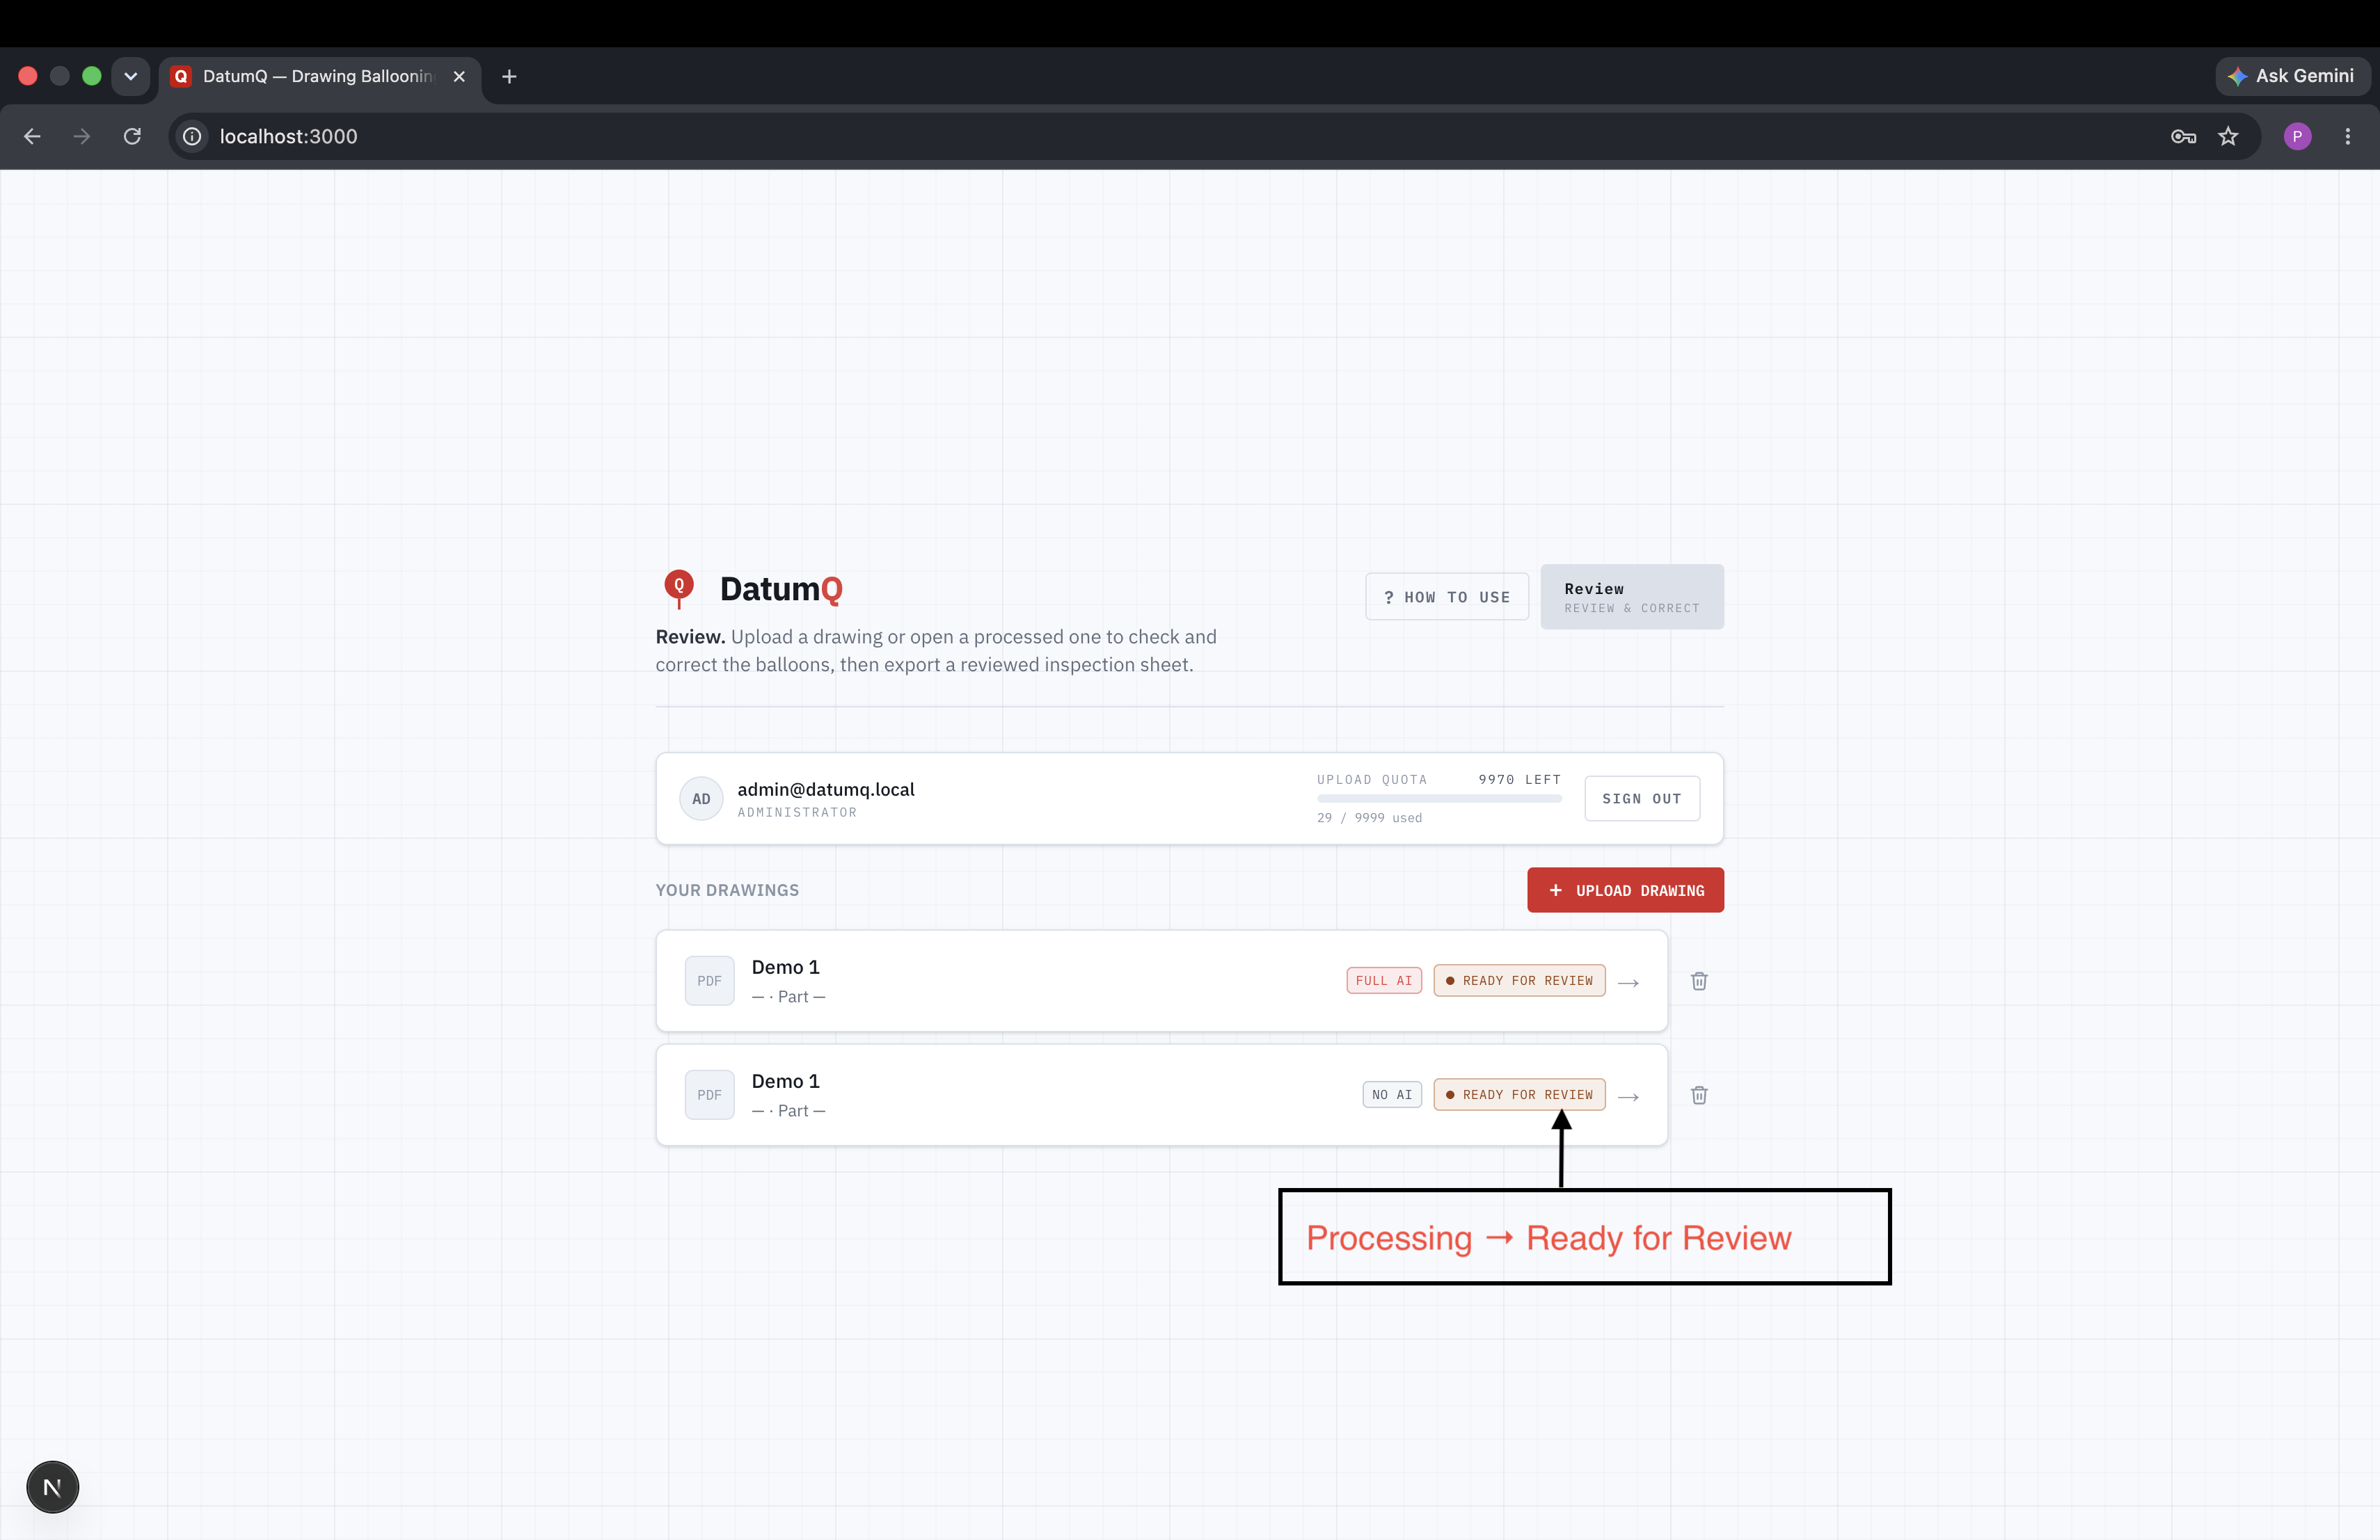Reload the localhost page
Viewport: 2380px width, 1540px height.
coord(132,136)
